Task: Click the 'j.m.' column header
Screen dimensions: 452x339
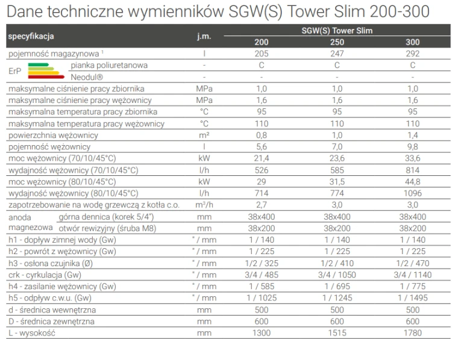Action: click(x=204, y=36)
